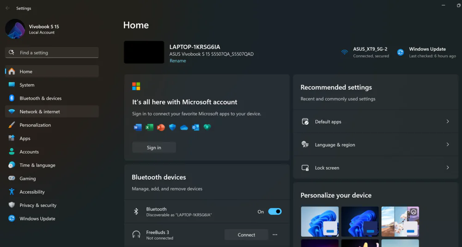
Task: Click the Vivobook S 15 account avatar
Action: click(15, 29)
